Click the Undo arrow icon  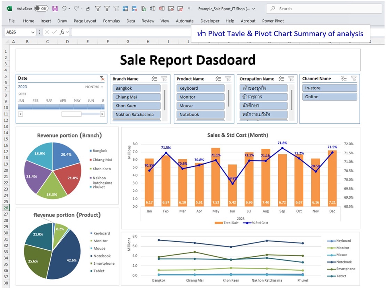[x=64, y=8]
